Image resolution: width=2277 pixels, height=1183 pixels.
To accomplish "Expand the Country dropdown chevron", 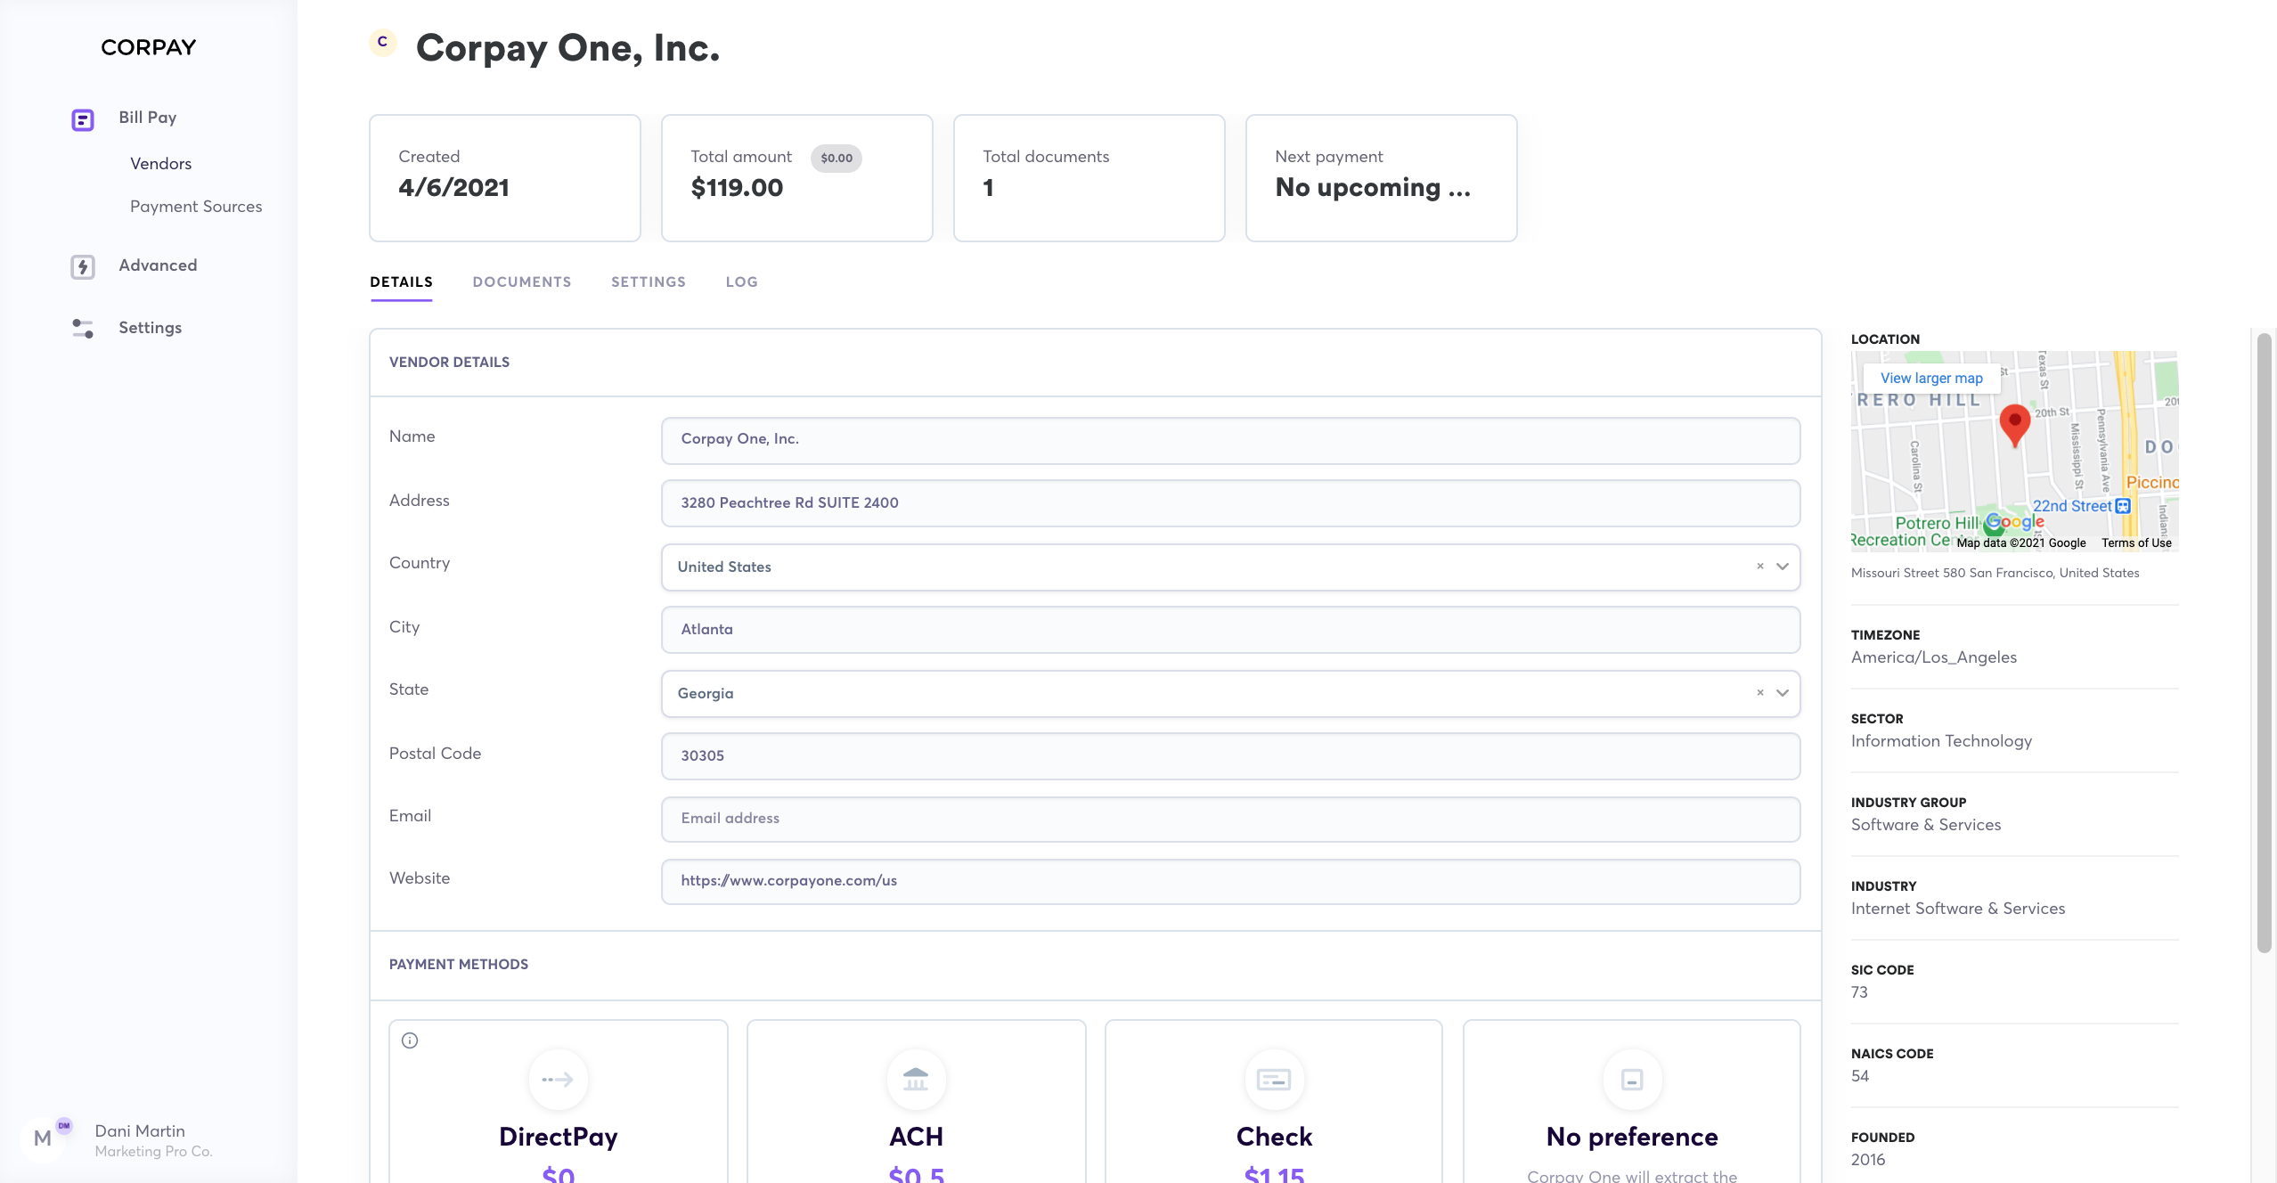I will (x=1783, y=567).
